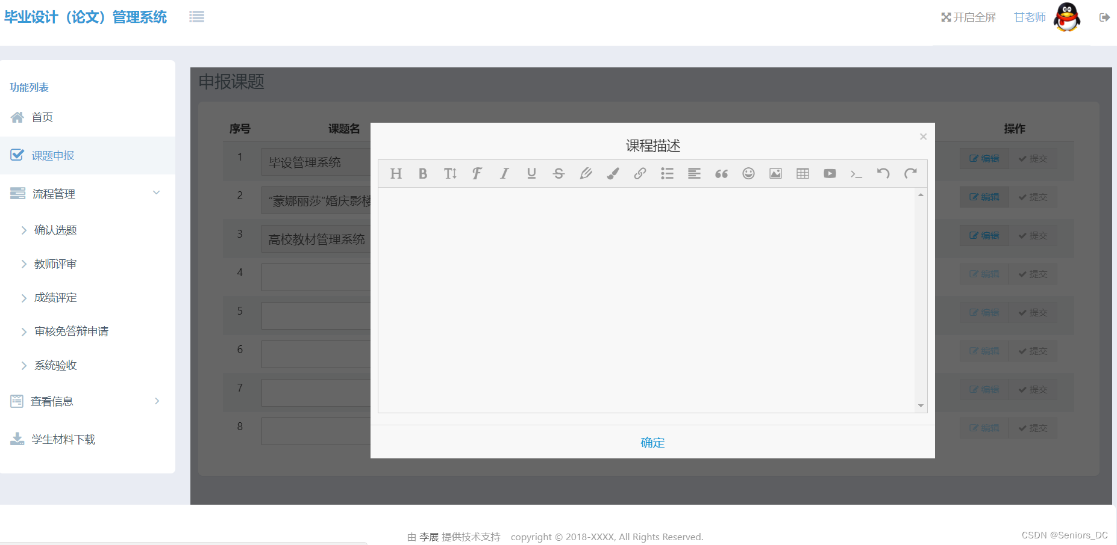Viewport: 1117px width, 545px height.
Task: Toggle underline formatting in the editor
Action: tap(531, 173)
